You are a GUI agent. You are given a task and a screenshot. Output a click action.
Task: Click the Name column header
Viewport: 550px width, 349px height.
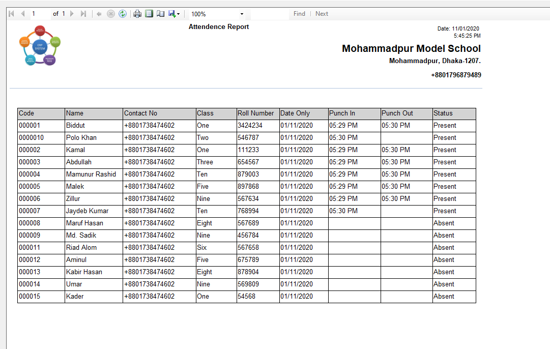pyautogui.click(x=94, y=113)
